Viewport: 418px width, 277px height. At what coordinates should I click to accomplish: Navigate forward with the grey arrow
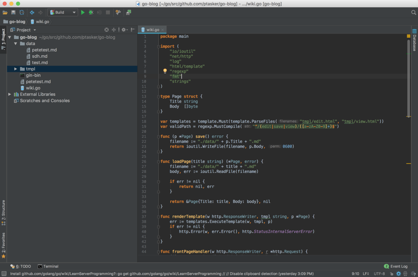pos(40,12)
